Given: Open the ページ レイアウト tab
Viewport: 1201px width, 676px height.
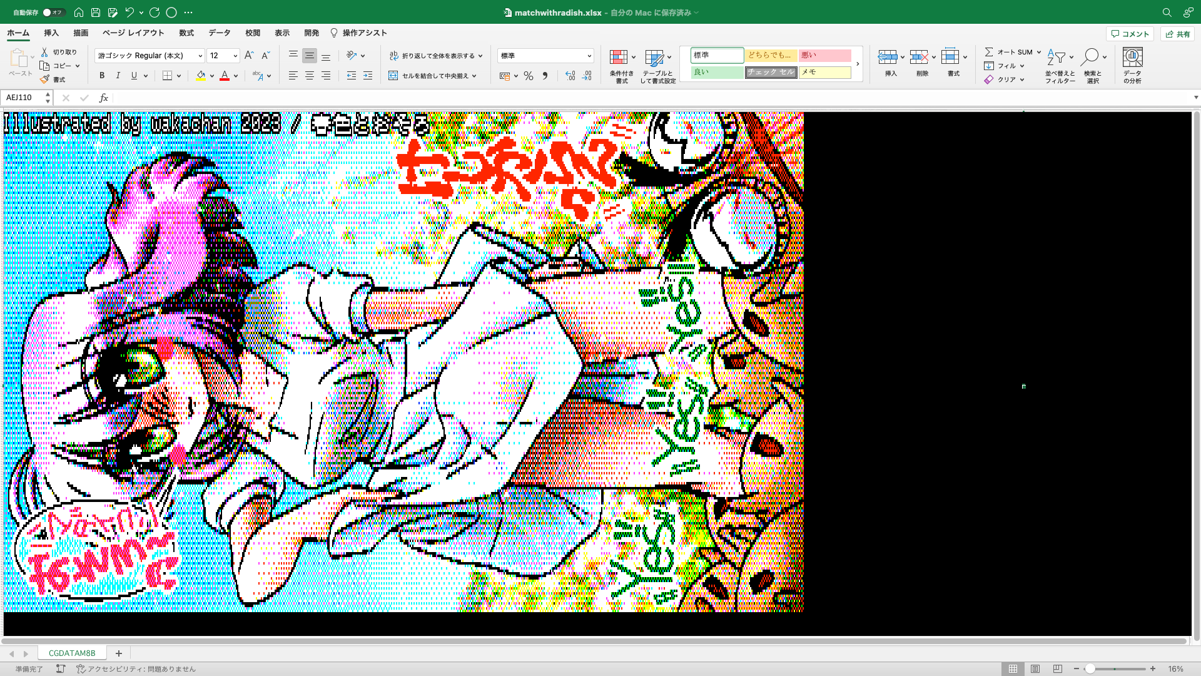Looking at the screenshot, I should pos(133,33).
